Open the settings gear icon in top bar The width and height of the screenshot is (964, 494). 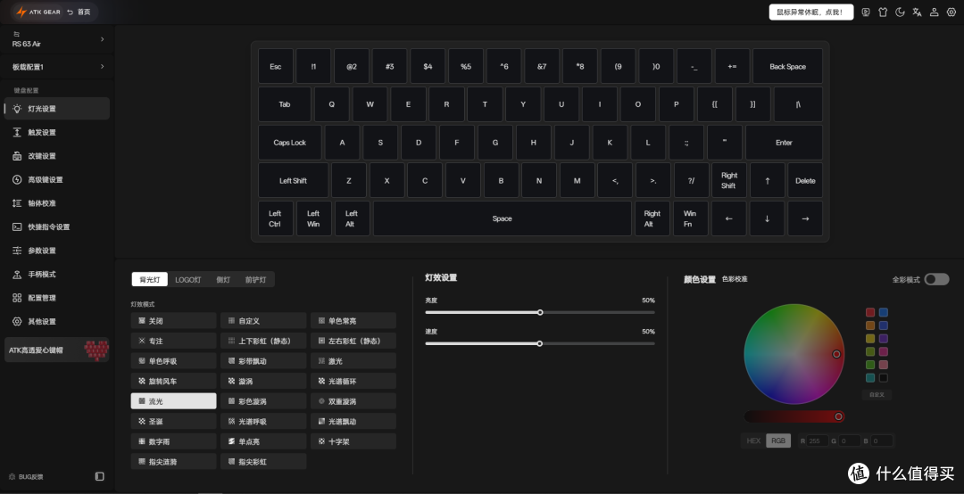point(952,12)
